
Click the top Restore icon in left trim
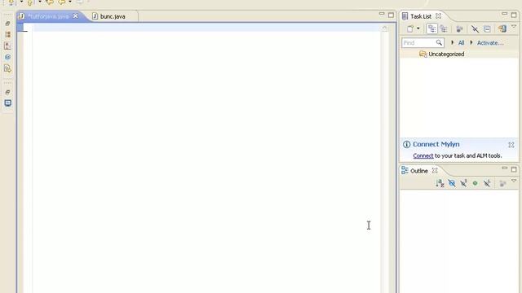pyautogui.click(x=7, y=24)
